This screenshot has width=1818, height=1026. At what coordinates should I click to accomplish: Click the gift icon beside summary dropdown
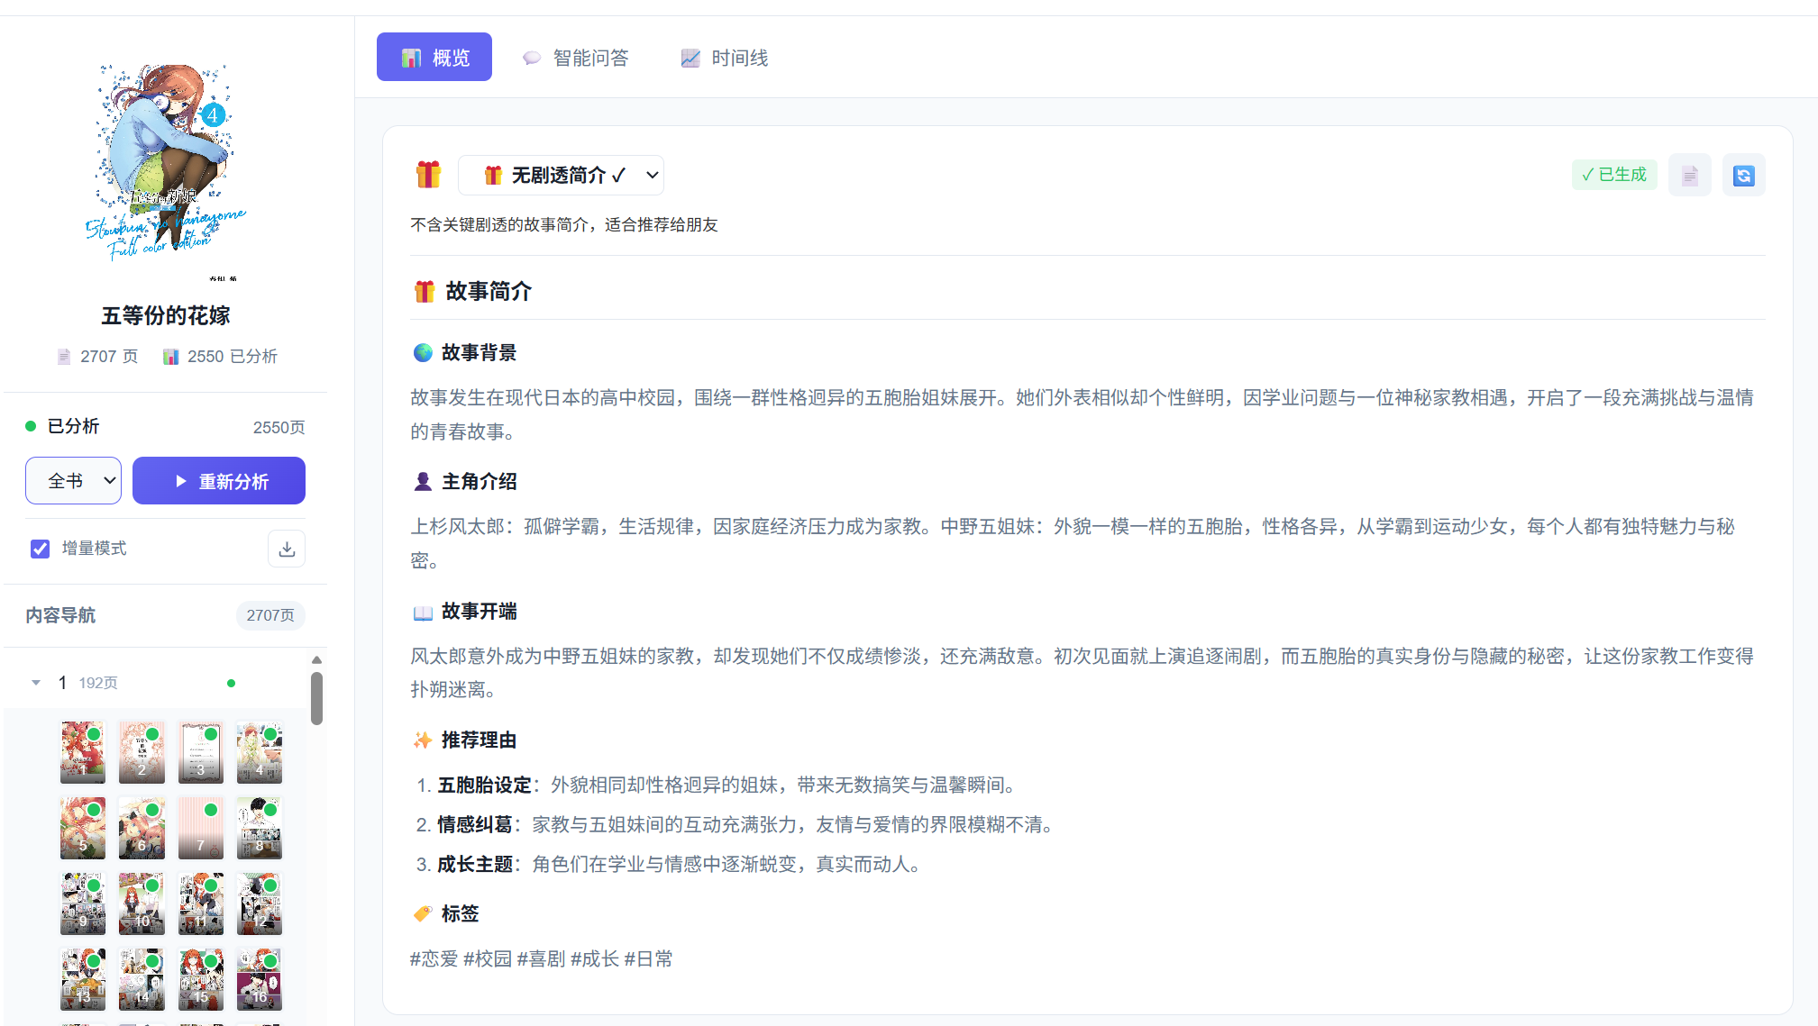point(428,175)
